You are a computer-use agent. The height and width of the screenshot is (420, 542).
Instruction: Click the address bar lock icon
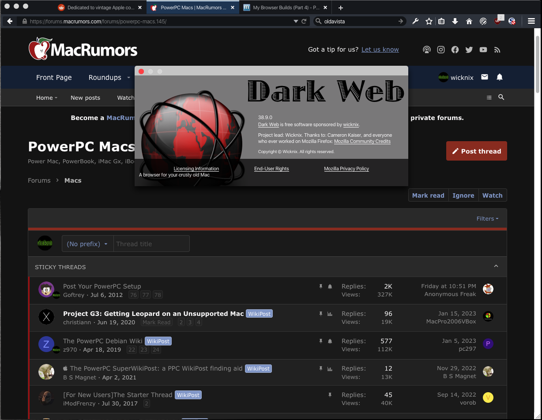(x=24, y=21)
